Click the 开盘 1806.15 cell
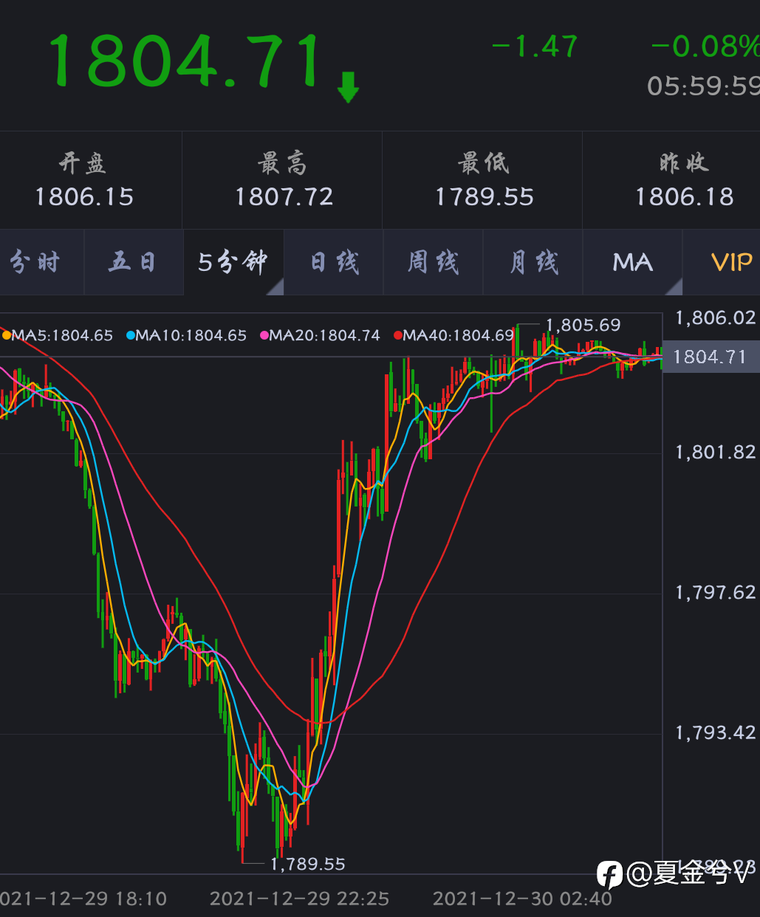Screen dimensions: 760x917 pos(84,180)
